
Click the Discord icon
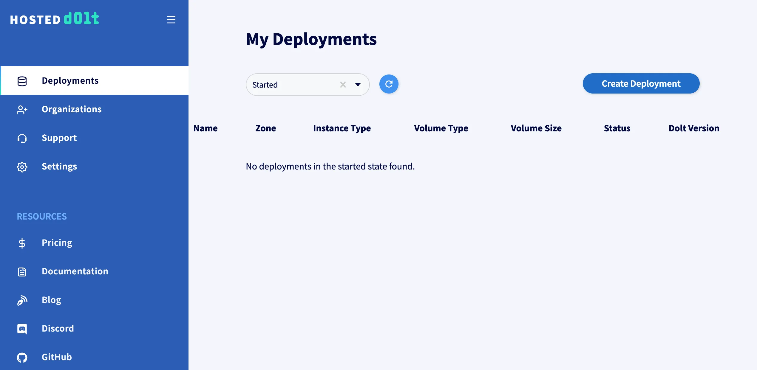pos(22,329)
